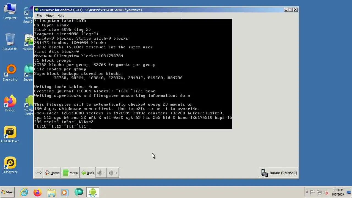The image size is (352, 198).
Task: Click the Home button in YouWave toolbar
Action: tap(52, 173)
